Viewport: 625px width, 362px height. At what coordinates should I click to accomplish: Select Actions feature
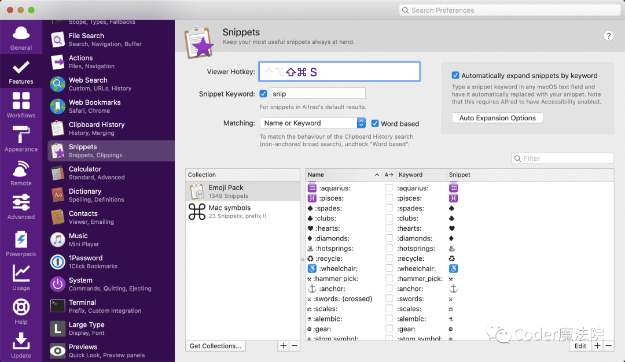click(111, 62)
